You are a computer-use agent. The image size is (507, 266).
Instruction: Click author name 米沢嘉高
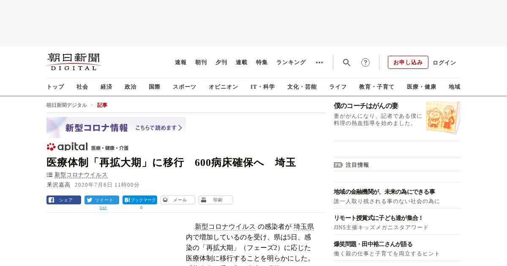pos(58,185)
